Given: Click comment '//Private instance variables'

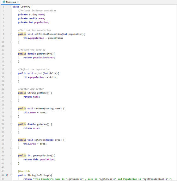Looking at the screenshot, I should click(37, 11).
